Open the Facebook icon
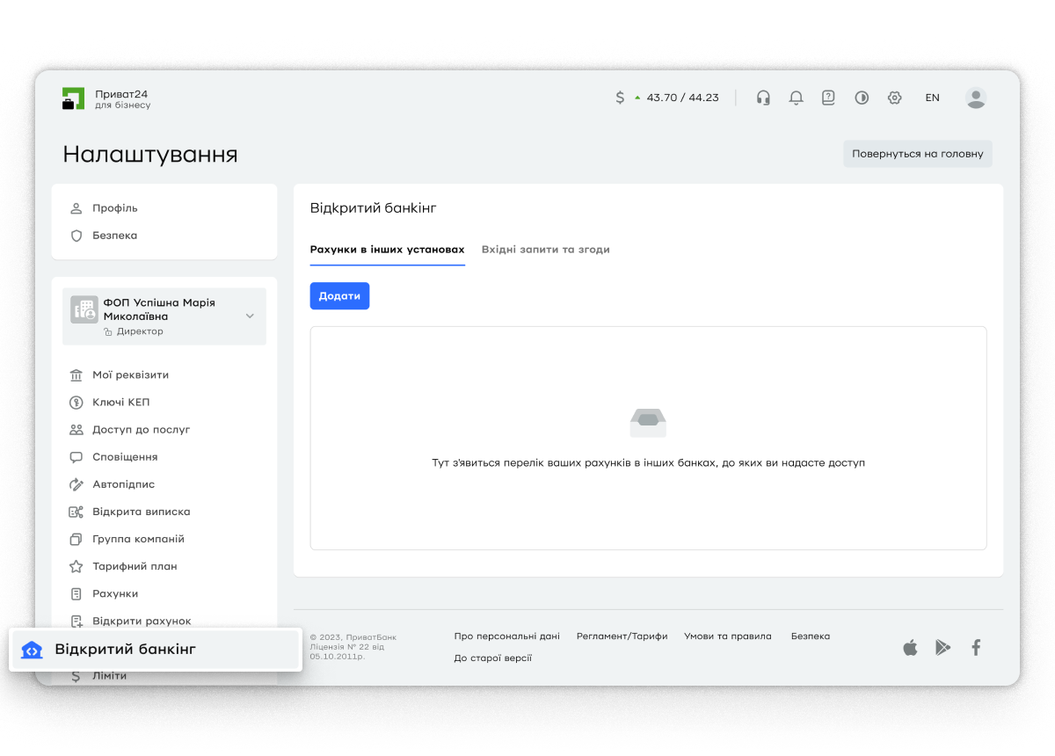 (976, 648)
